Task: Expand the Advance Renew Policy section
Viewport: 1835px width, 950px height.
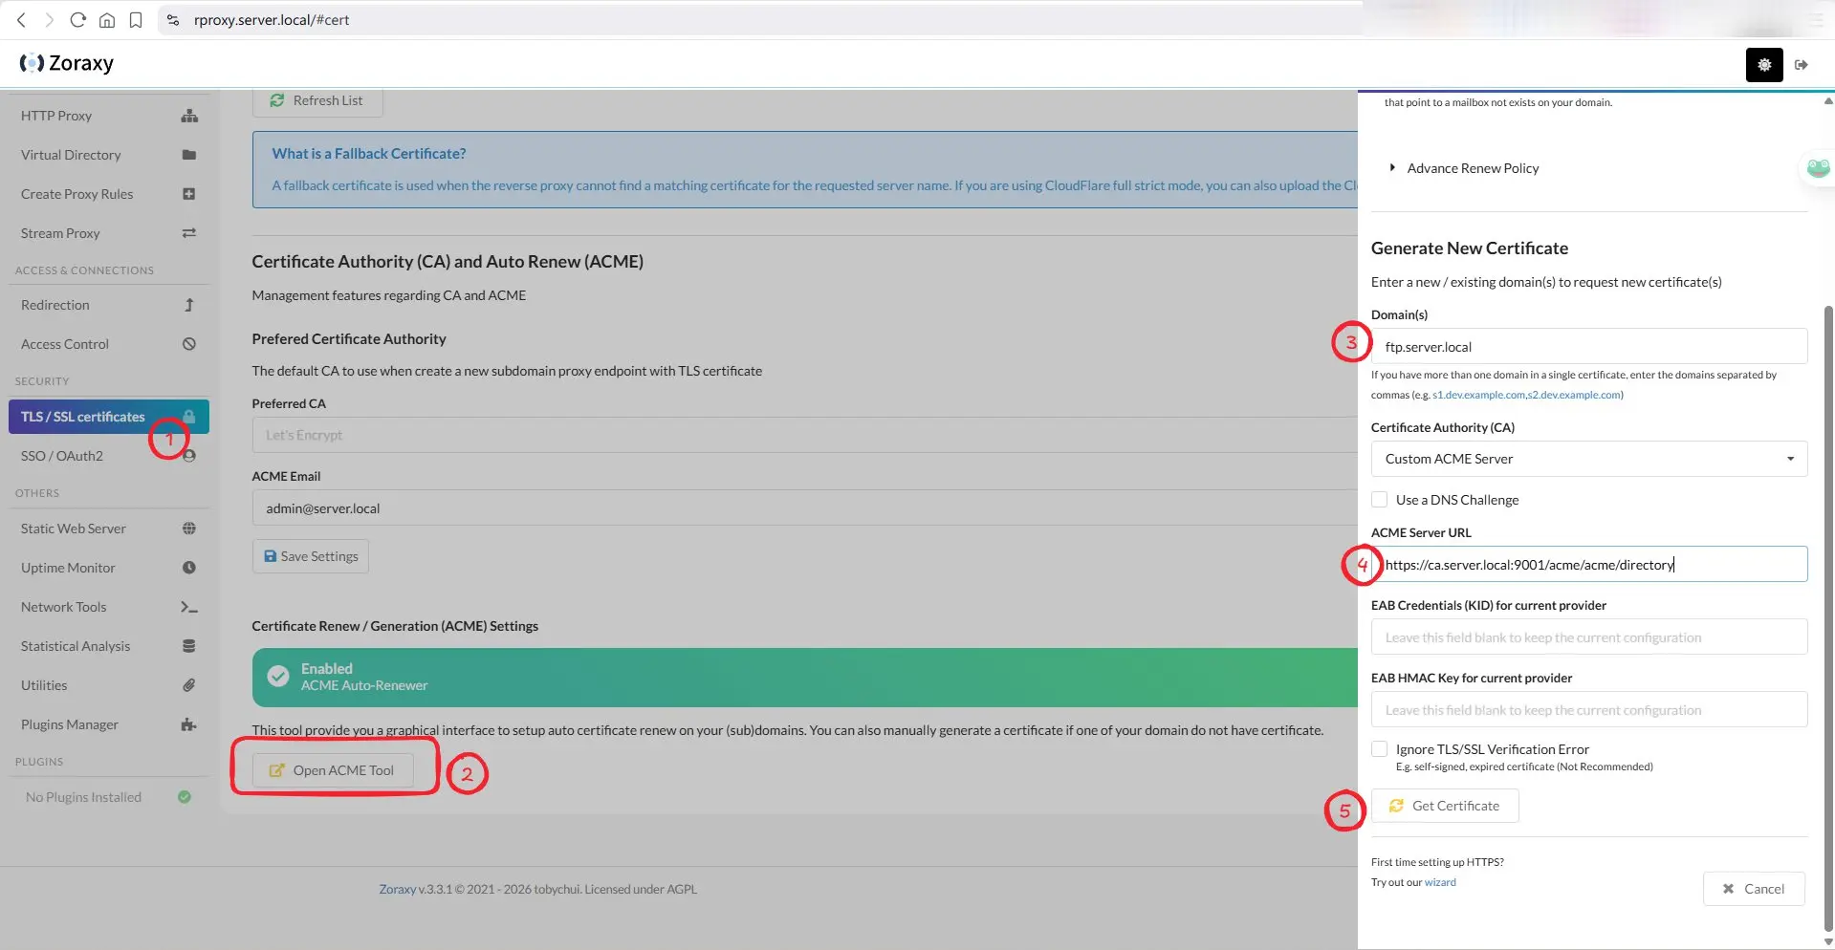Action: [x=1473, y=168]
